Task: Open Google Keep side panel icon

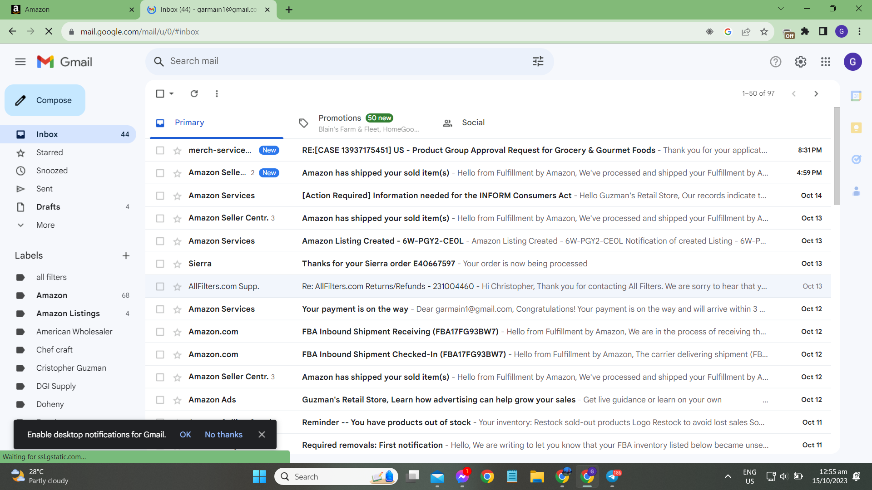Action: 856,127
